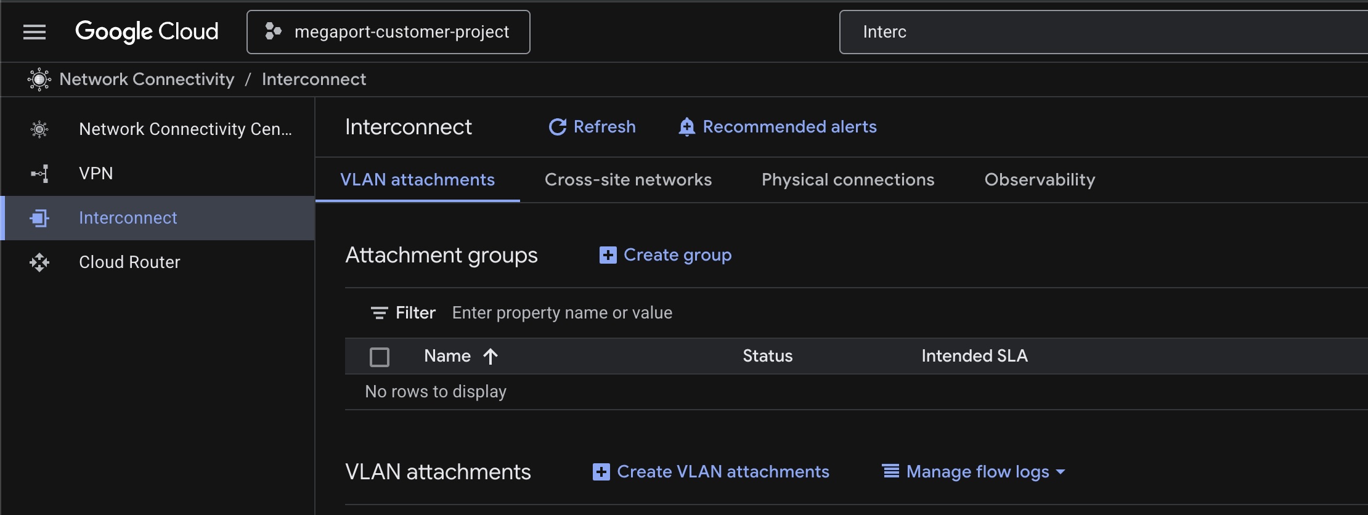Viewport: 1368px width, 515px height.
Task: Click Create group button
Action: 666,255
